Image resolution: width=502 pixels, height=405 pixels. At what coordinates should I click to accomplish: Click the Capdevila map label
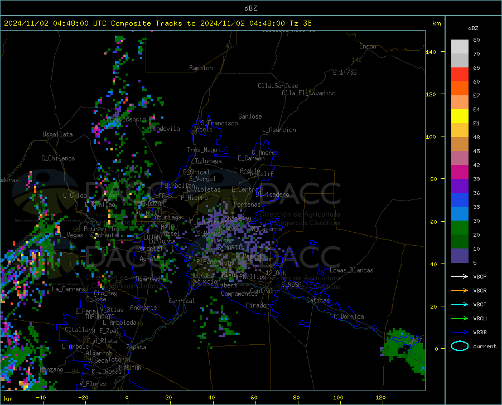click(x=165, y=129)
